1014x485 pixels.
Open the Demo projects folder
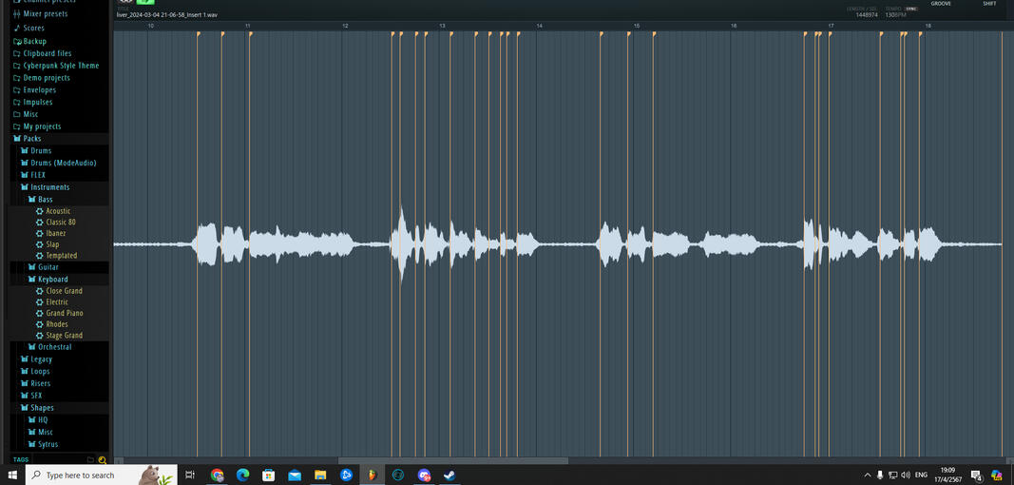coord(46,78)
